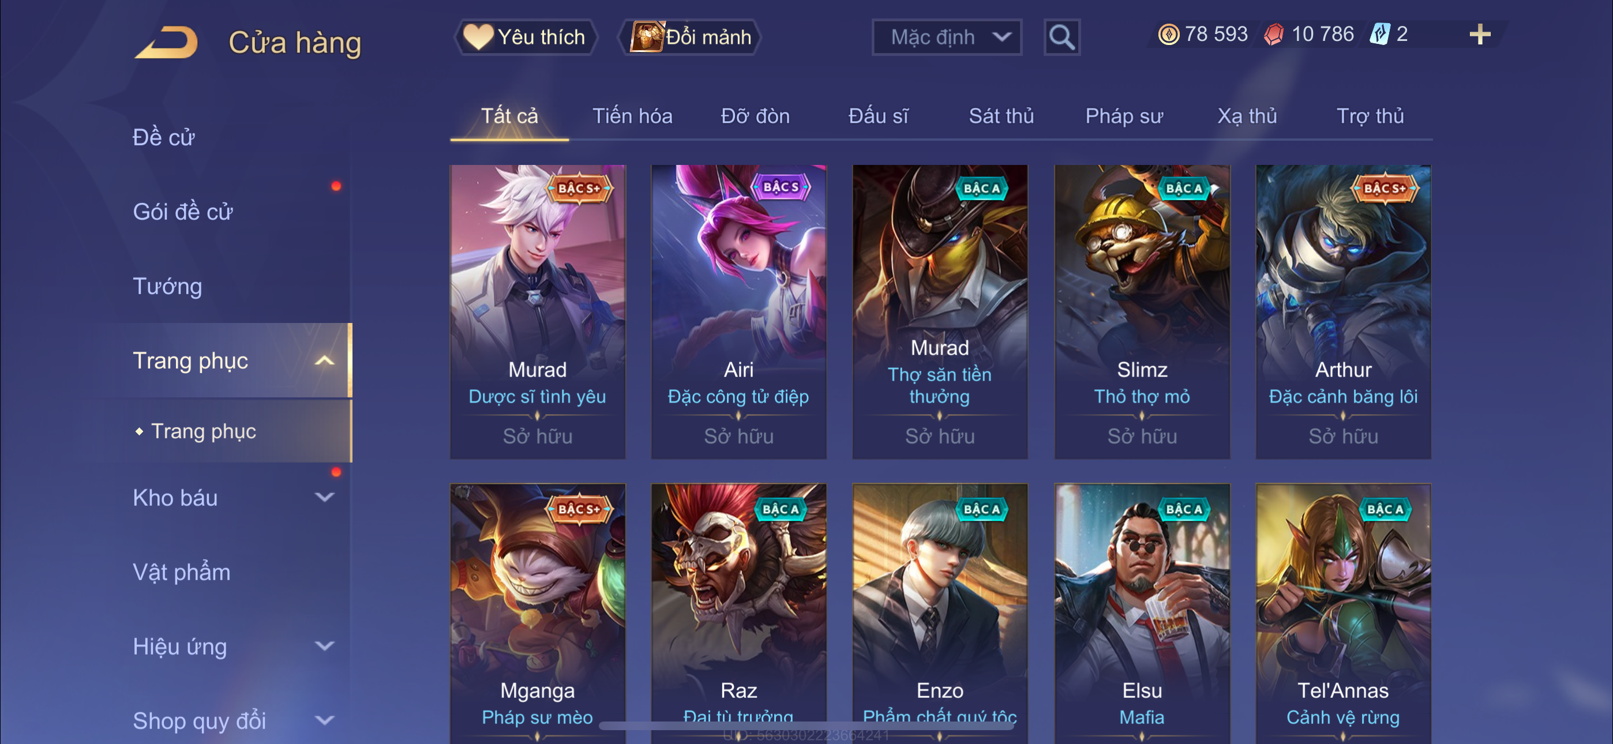
Task: Open the Airi Đặc công tử điệp skin card
Action: (738, 311)
